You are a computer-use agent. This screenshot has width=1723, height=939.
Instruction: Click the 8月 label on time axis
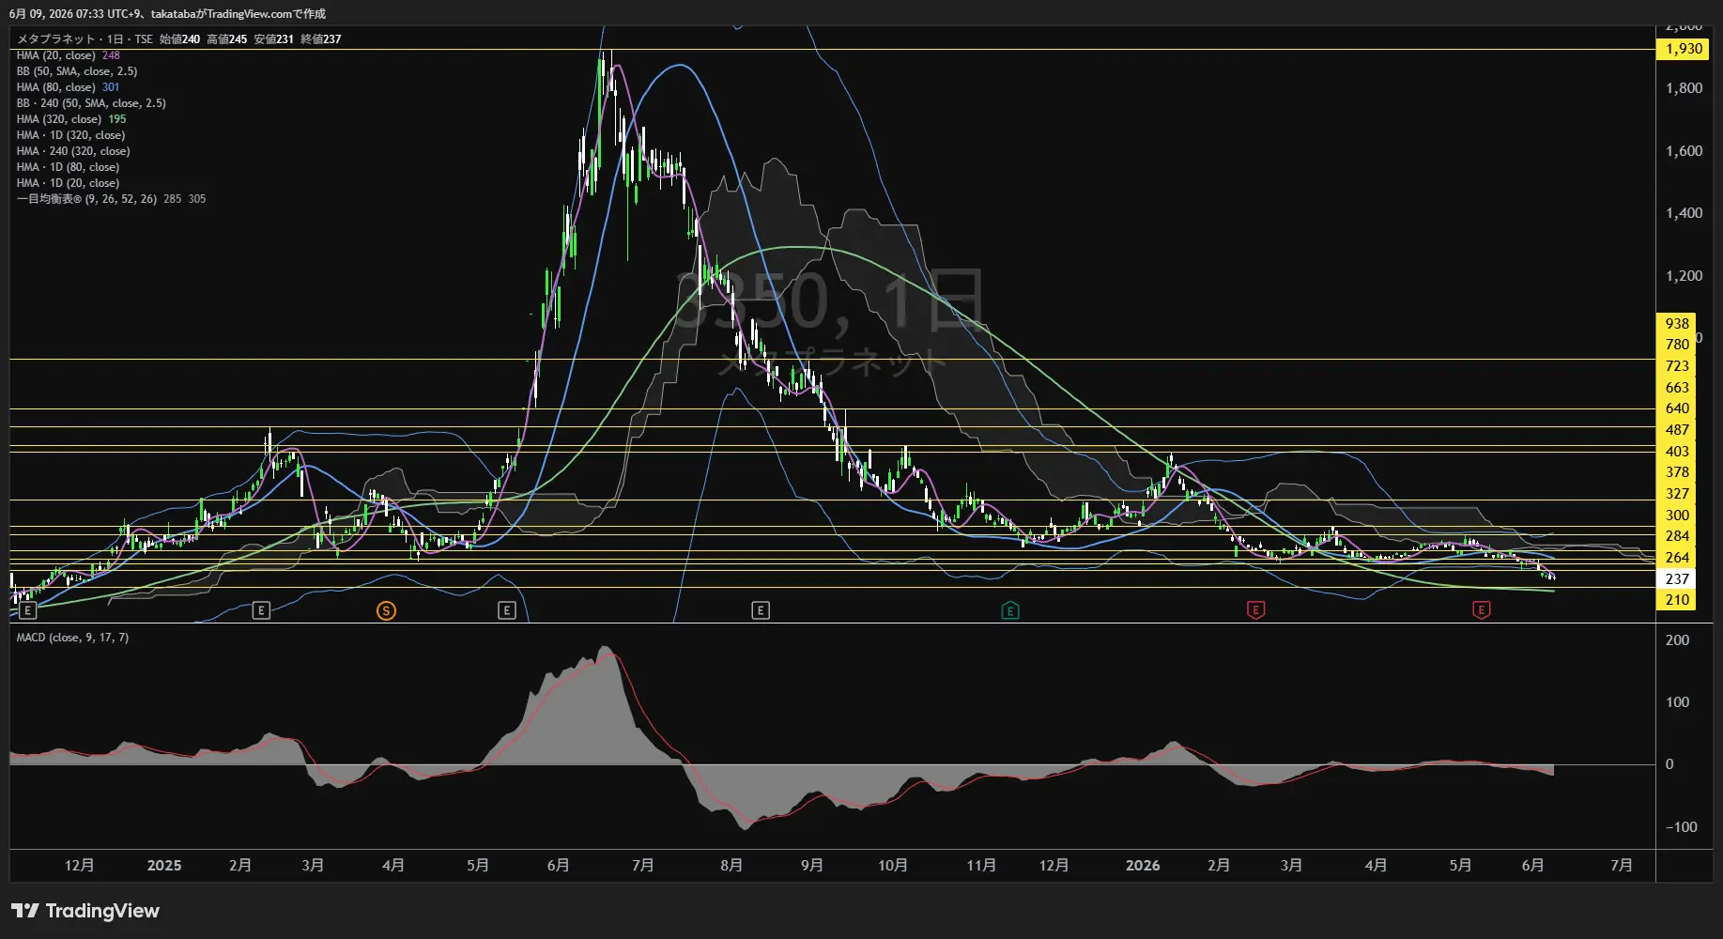point(731,866)
